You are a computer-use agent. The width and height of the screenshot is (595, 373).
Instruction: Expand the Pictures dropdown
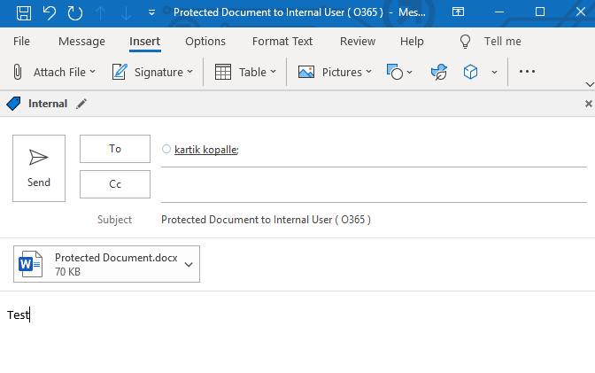coord(368,72)
